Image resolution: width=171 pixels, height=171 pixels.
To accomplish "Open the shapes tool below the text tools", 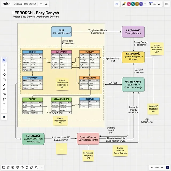I will point(4,75).
